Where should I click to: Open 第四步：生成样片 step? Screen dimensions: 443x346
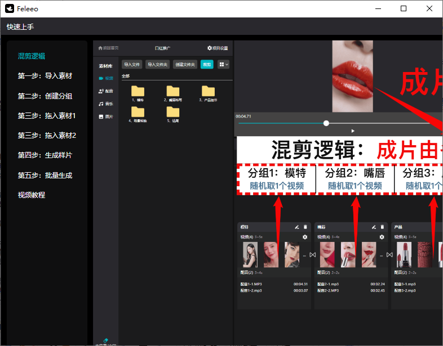click(x=45, y=155)
